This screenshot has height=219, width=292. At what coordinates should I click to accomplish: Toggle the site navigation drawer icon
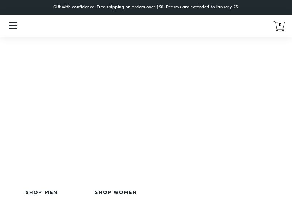click(13, 26)
